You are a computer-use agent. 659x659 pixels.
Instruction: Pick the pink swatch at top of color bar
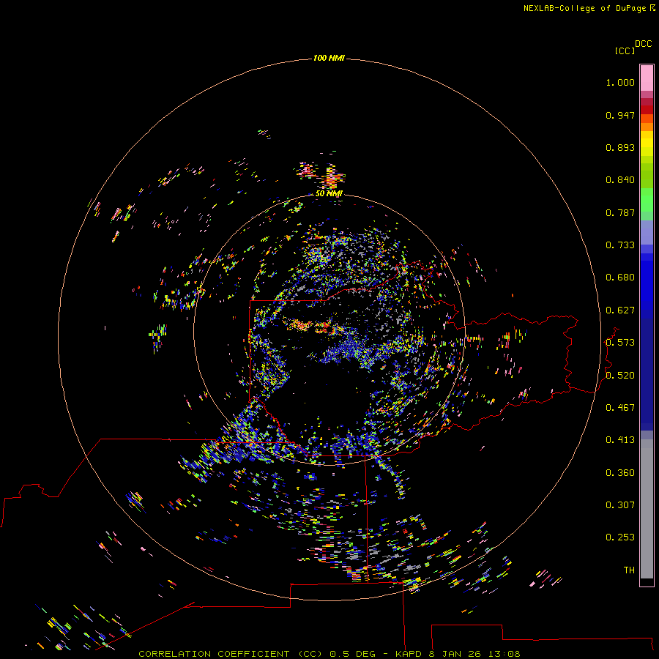pos(647,78)
